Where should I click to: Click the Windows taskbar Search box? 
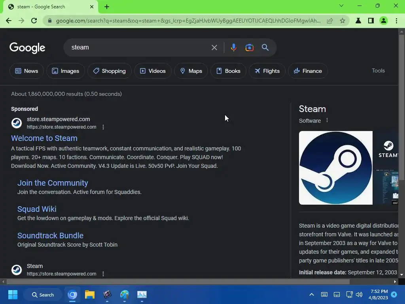[43, 294]
